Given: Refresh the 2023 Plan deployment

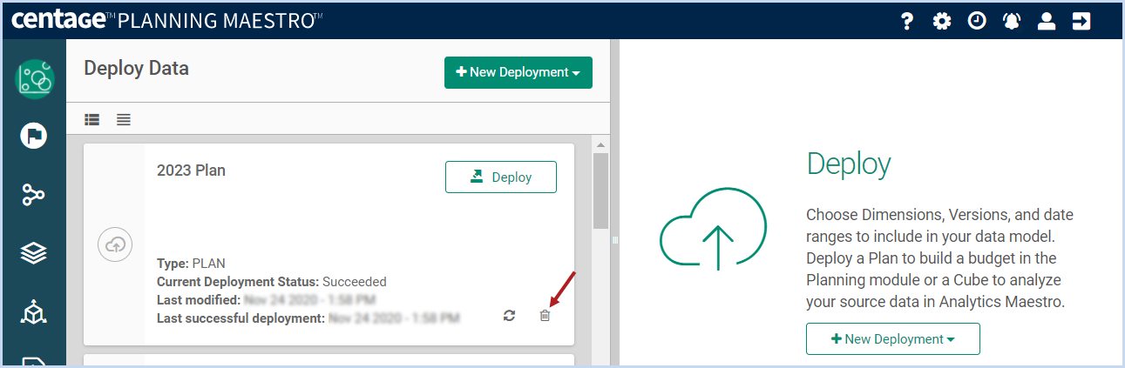Looking at the screenshot, I should [x=510, y=316].
